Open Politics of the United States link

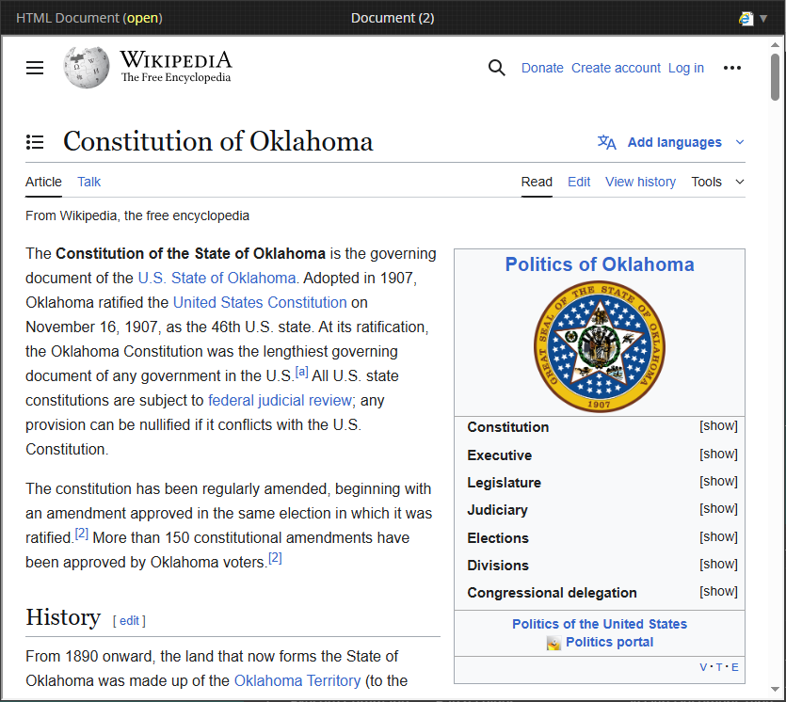(599, 624)
